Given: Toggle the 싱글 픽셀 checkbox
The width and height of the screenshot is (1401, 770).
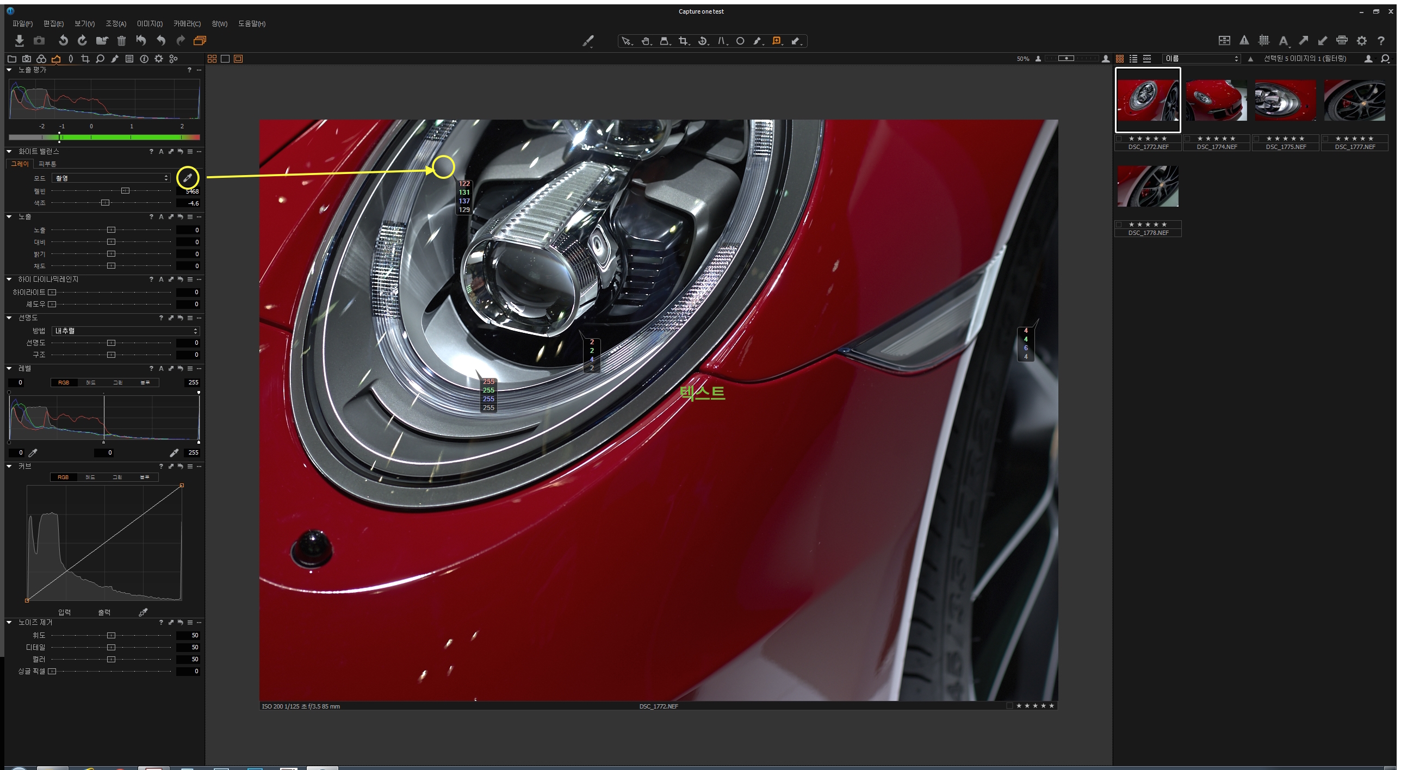Looking at the screenshot, I should click(52, 672).
